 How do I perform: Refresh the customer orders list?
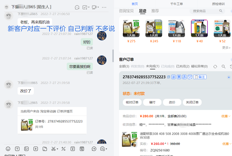(x=215, y=67)
